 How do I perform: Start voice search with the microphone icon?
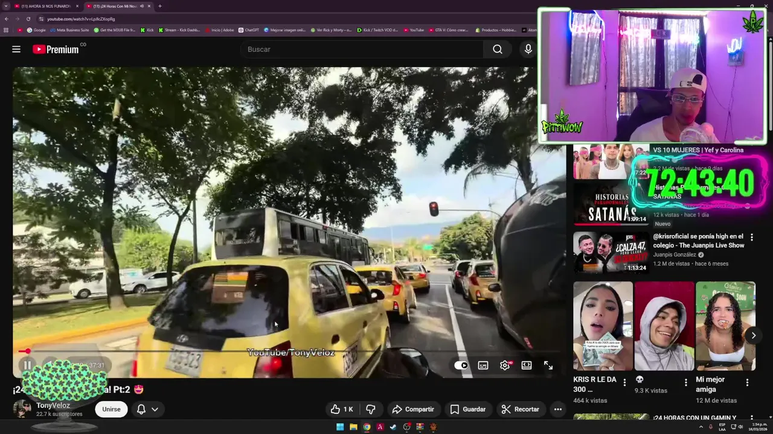[528, 49]
